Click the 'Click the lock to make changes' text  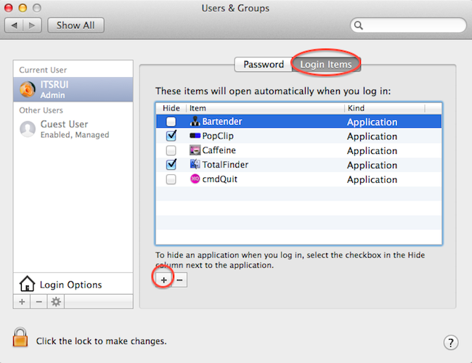(x=102, y=341)
